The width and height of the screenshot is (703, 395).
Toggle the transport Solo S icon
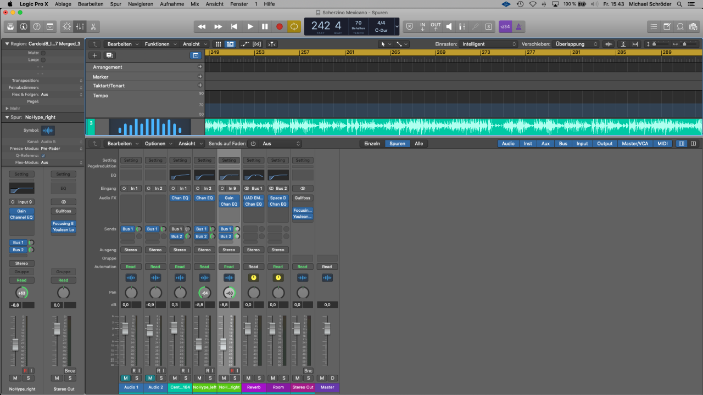click(488, 26)
